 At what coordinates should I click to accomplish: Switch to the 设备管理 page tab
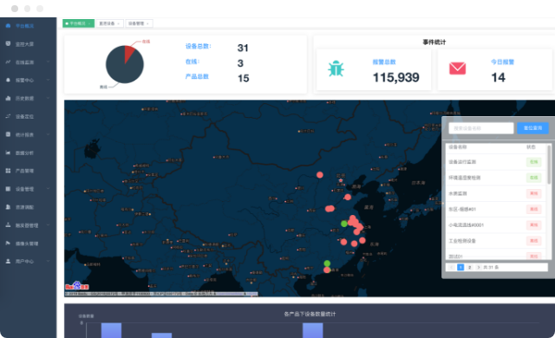pos(139,23)
